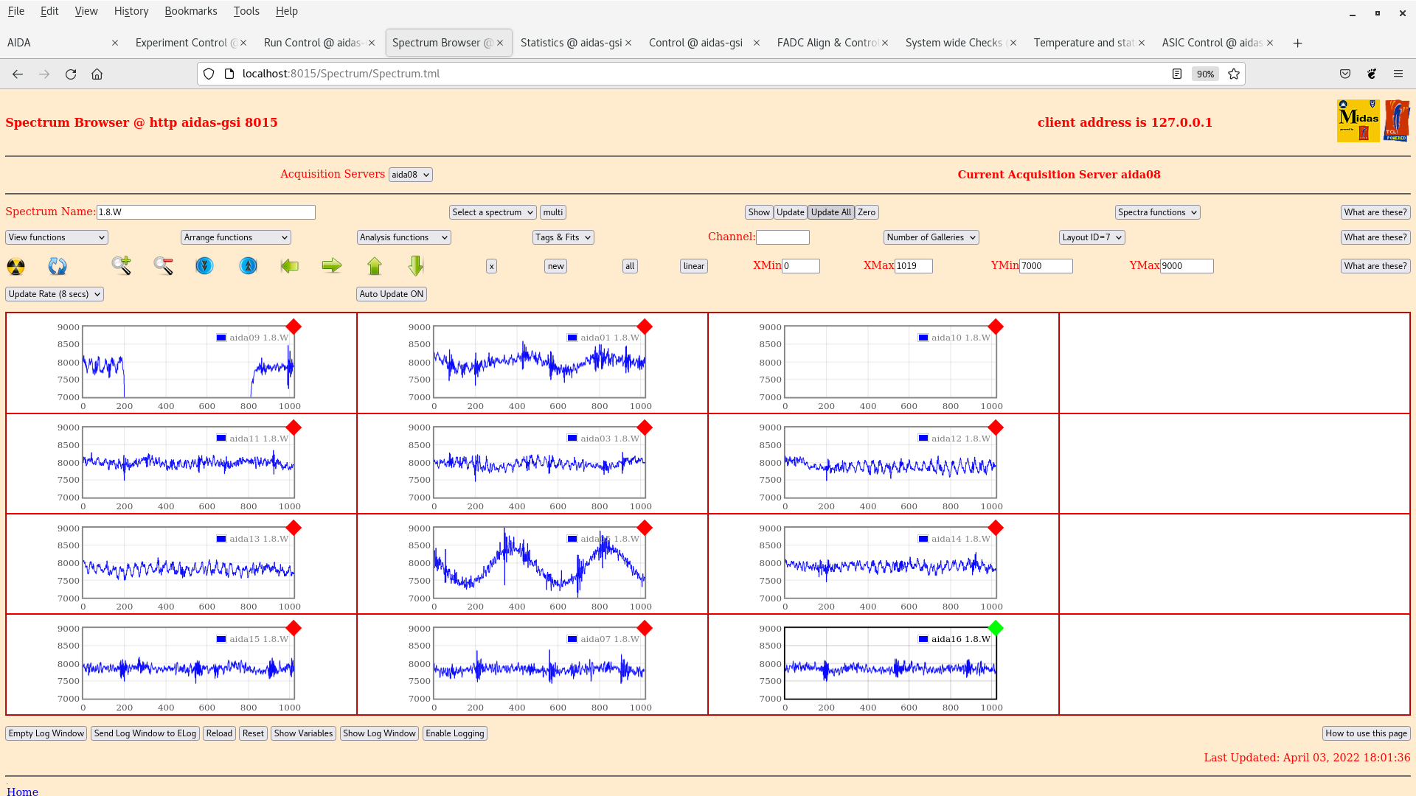Expand the View functions dropdown
This screenshot has height=796, width=1416.
[x=57, y=237]
